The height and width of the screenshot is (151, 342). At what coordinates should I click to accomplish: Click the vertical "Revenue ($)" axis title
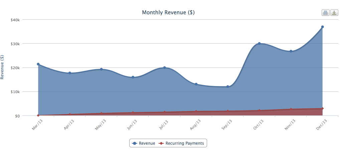click(x=3, y=68)
